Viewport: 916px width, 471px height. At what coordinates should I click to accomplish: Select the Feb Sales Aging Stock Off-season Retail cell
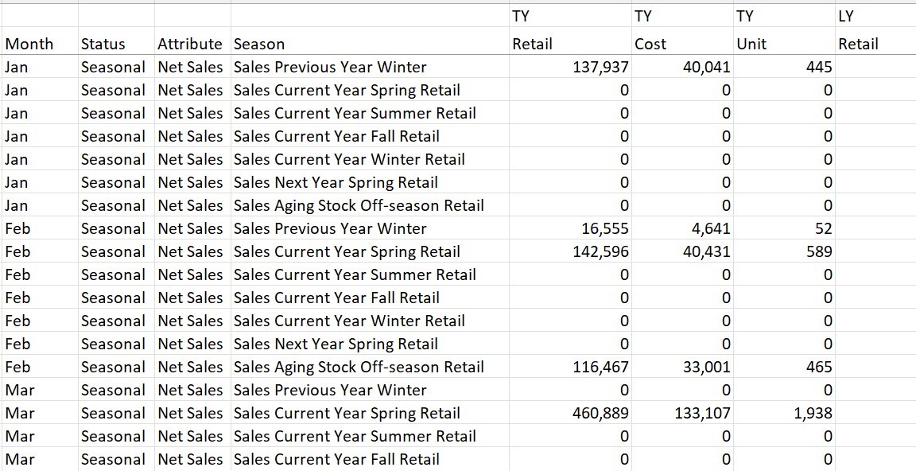coord(370,367)
